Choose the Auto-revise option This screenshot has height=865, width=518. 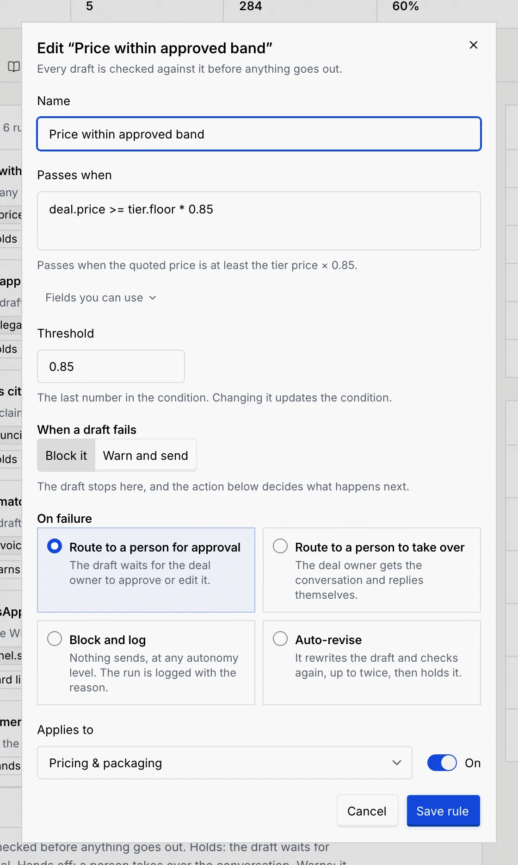(x=372, y=663)
